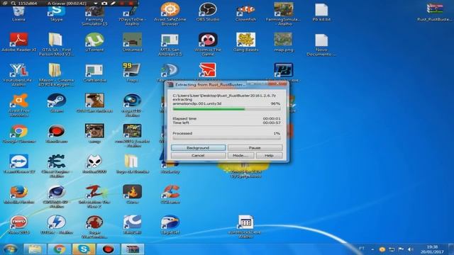Select the Novo Documento text file
Image resolution: width=454 pixels, height=255 pixels.
(x=321, y=45)
